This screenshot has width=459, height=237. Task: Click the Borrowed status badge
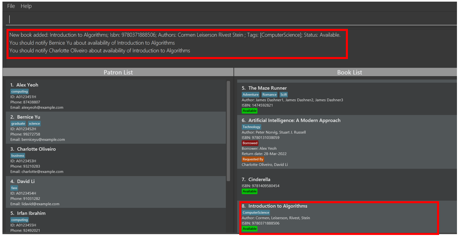pyautogui.click(x=250, y=143)
